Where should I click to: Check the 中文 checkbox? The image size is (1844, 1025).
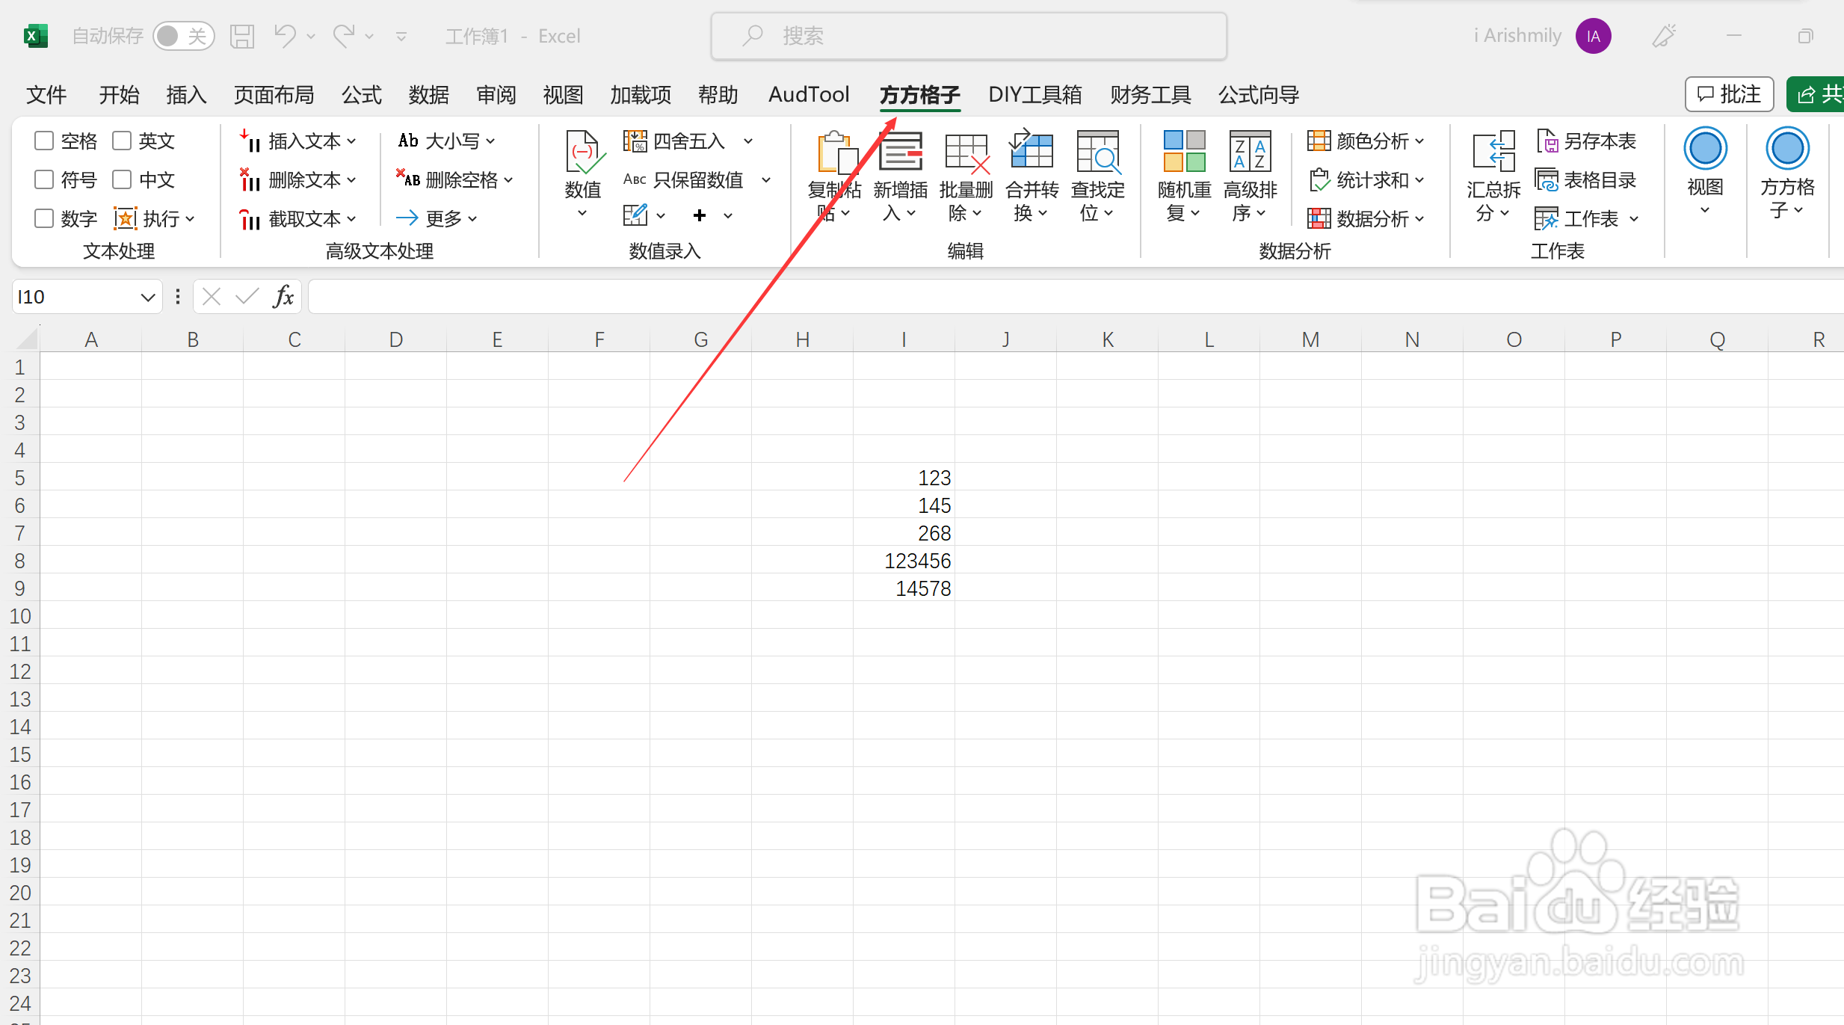click(x=122, y=179)
